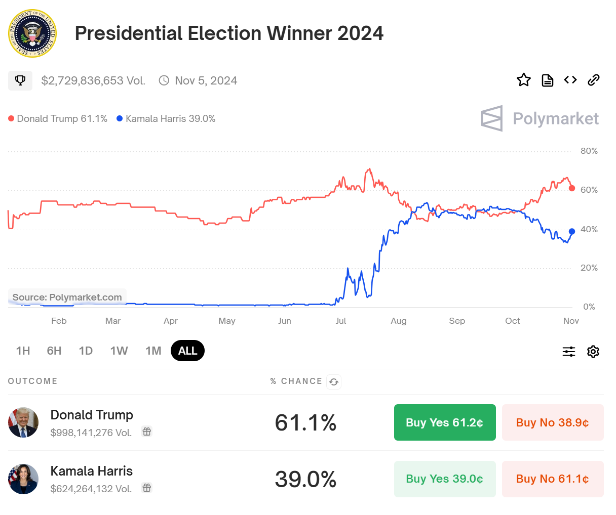Click the embed code icon
The width and height of the screenshot is (616, 515).
(570, 80)
